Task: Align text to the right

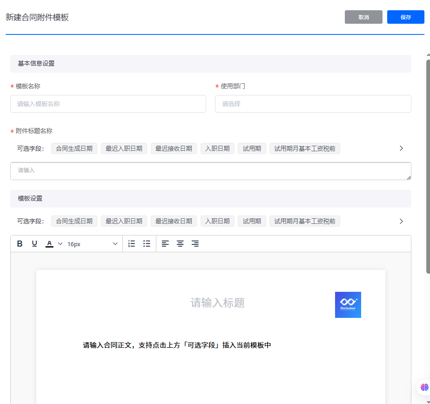Action: click(x=195, y=243)
